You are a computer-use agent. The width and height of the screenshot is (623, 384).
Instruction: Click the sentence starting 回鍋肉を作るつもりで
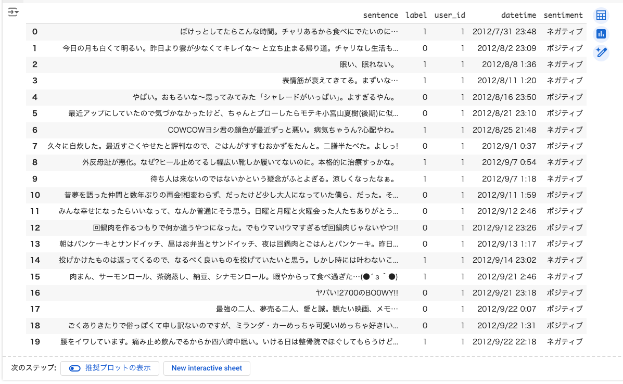[245, 228]
